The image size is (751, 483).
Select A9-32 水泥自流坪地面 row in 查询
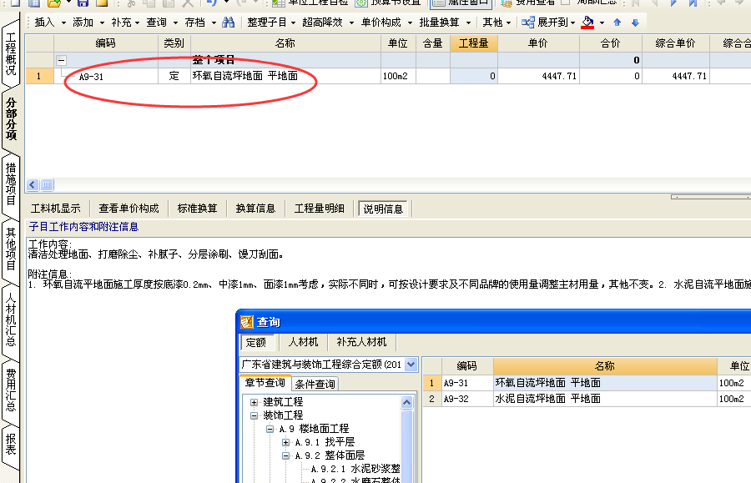587,399
